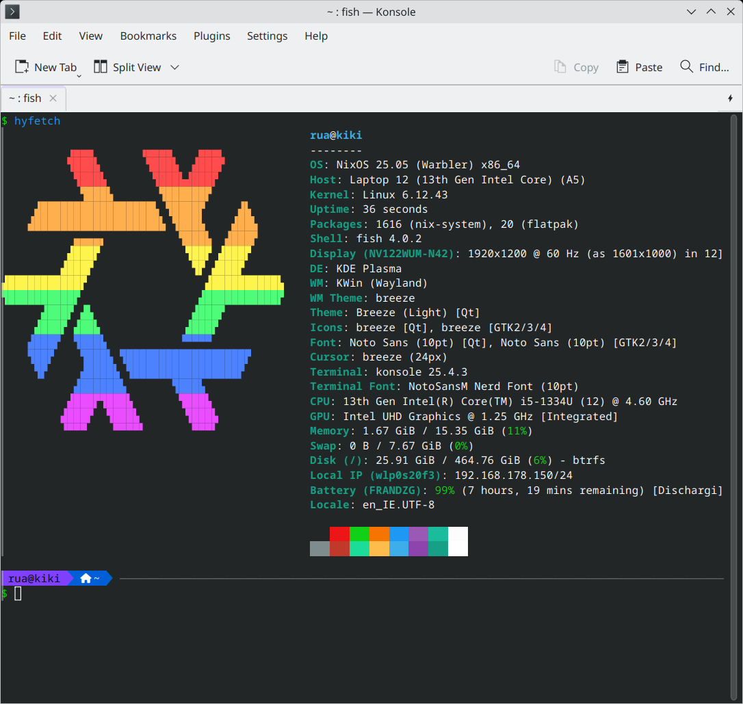Click the rua@kiki prompt segment

click(34, 579)
